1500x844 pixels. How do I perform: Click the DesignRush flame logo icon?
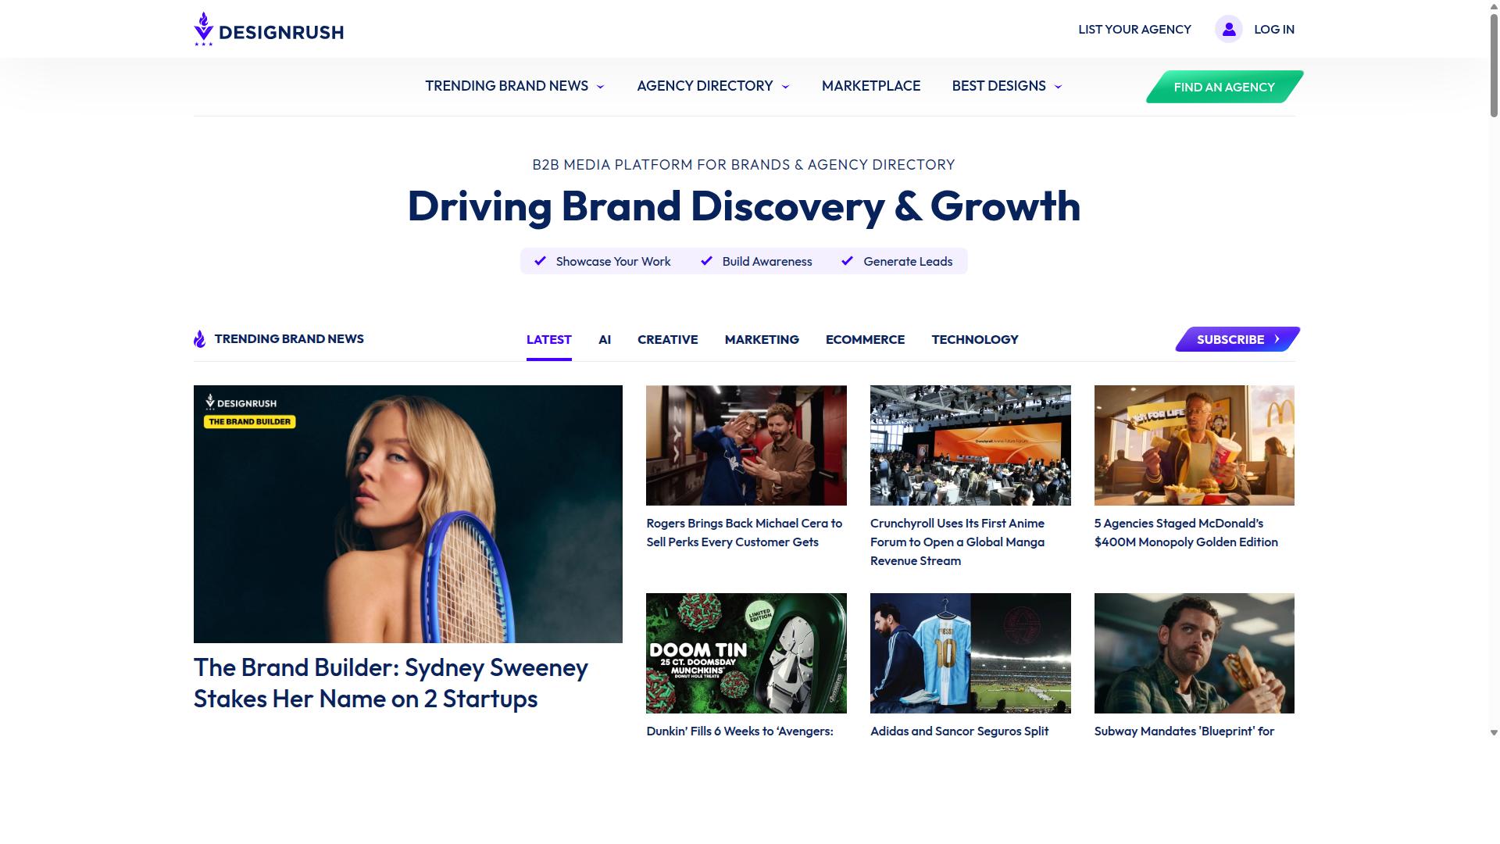[x=203, y=29]
